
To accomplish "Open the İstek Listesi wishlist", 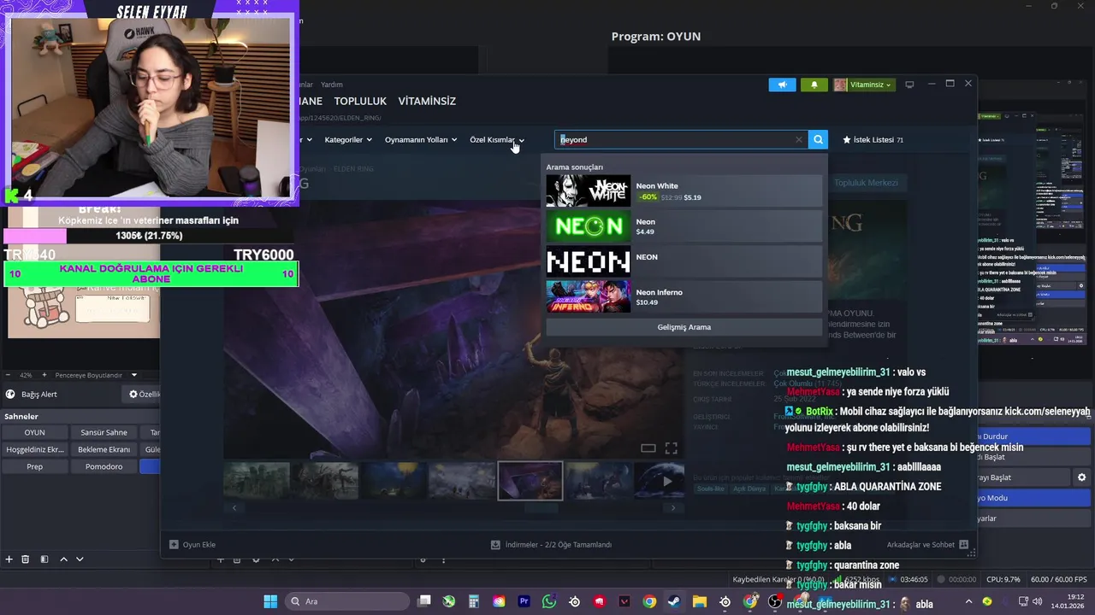I will coord(873,139).
